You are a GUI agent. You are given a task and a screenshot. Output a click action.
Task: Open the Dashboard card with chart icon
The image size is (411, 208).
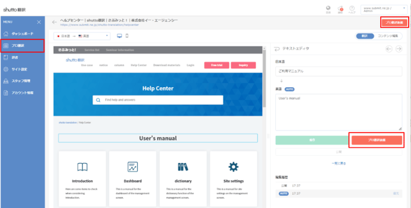132,178
